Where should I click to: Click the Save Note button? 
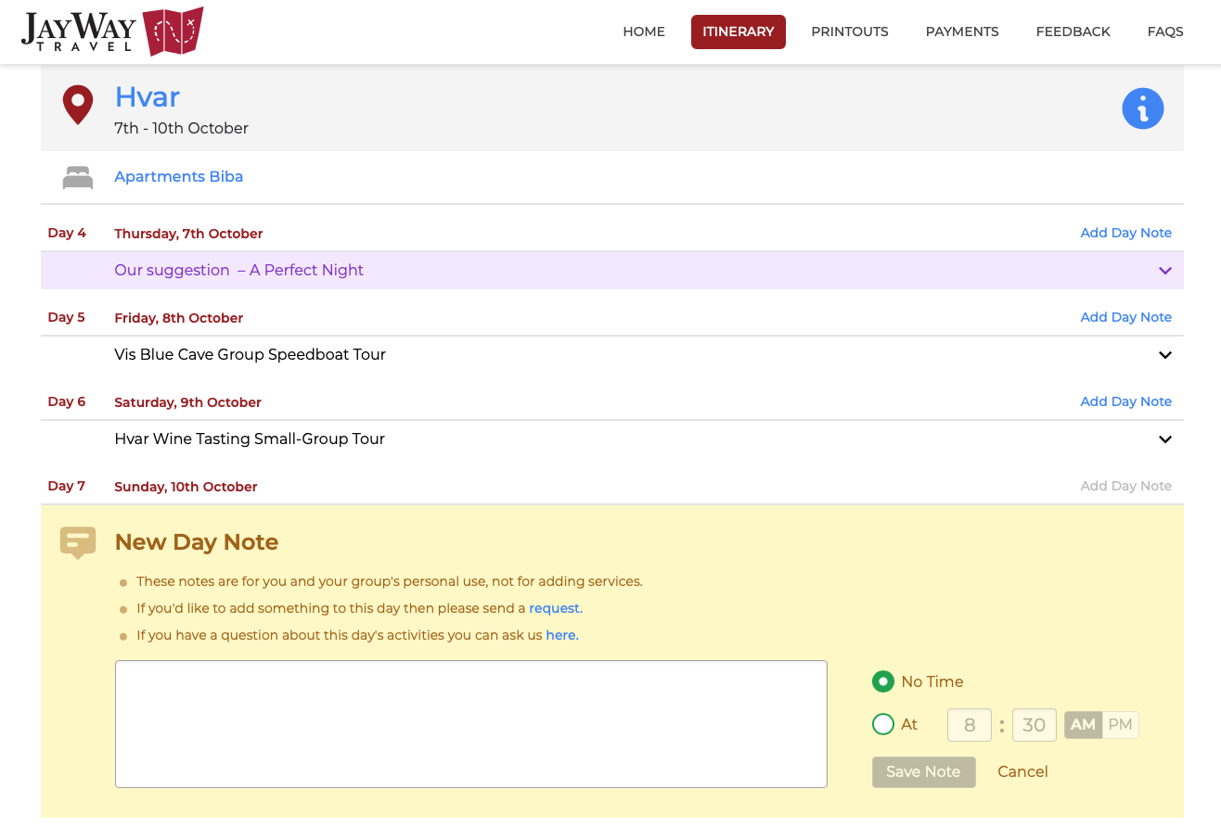tap(924, 772)
